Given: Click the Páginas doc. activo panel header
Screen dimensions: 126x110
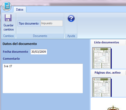Looking at the screenshot, I should pos(108,73).
